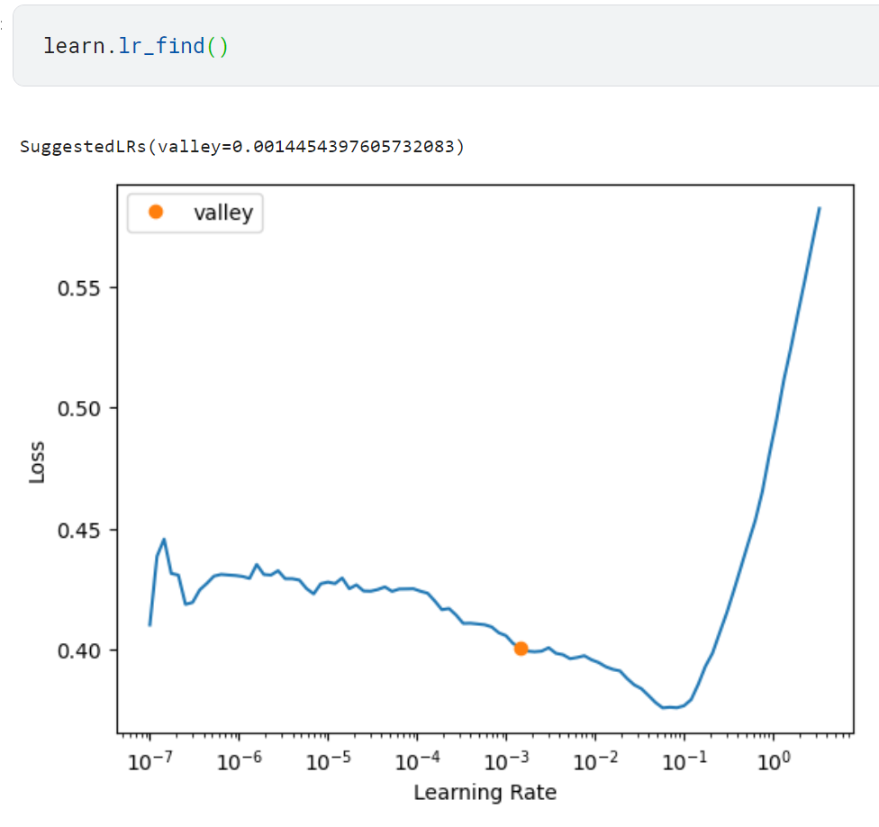Click the 10^-5 x-axis tick label
879x827 pixels.
click(x=329, y=761)
